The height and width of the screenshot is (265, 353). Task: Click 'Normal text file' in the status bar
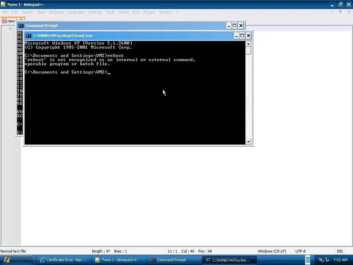(x=13, y=251)
